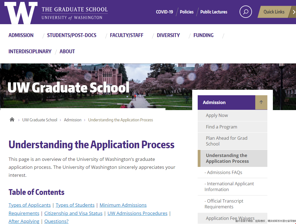Jump to Questions? section

[x=56, y=221]
